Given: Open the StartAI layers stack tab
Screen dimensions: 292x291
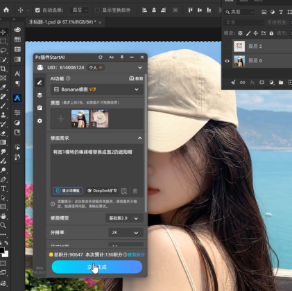Looking at the screenshot, I should tap(40, 95).
